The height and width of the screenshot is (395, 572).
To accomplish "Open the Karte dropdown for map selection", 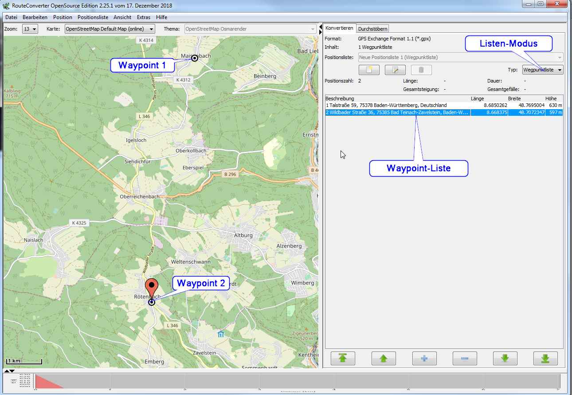I will click(109, 29).
